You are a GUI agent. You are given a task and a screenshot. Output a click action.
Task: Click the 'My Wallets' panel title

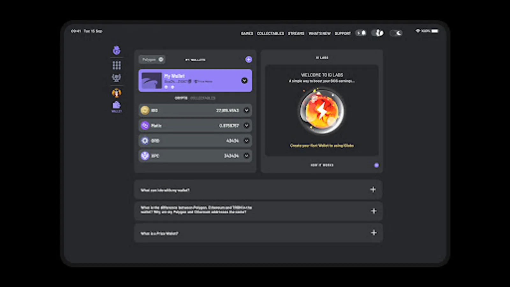(x=195, y=60)
